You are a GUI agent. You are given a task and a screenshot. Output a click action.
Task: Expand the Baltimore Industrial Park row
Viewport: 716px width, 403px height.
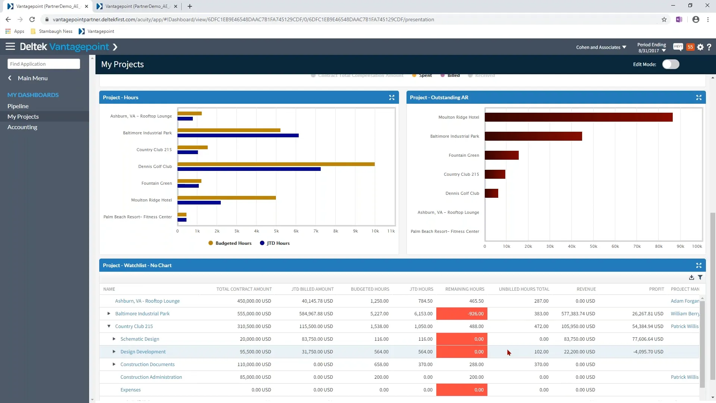click(109, 313)
